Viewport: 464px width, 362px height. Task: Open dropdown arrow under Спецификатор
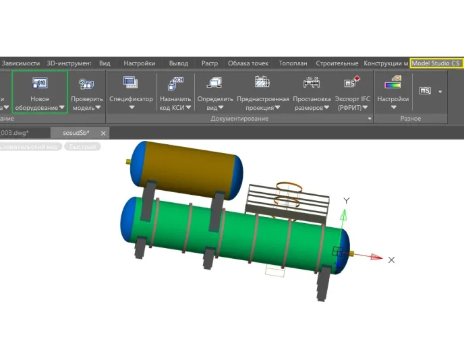(x=131, y=107)
